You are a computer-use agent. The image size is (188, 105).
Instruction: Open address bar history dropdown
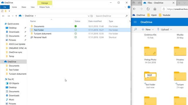[89, 16]
